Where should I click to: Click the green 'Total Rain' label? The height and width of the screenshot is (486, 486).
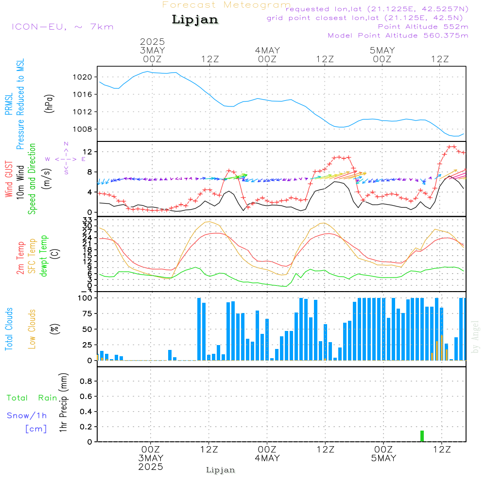coord(32,398)
